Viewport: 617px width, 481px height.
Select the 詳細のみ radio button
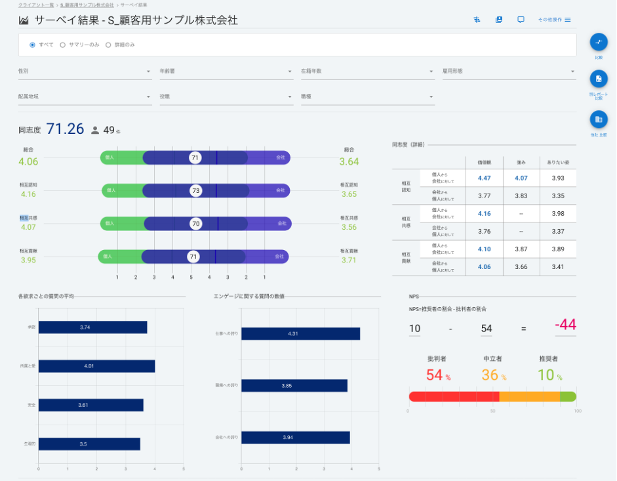click(x=109, y=45)
